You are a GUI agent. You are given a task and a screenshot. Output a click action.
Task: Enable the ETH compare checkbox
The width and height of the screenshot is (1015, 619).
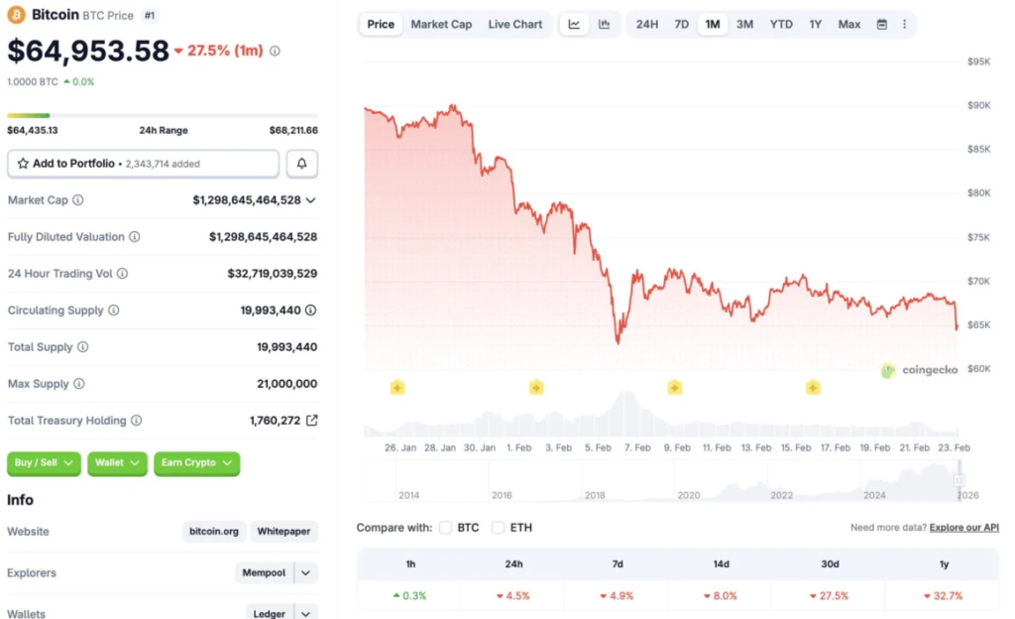click(499, 528)
